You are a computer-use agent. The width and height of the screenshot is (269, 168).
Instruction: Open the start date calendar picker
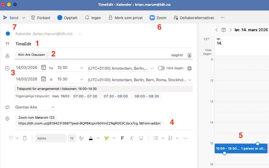[x=43, y=67]
